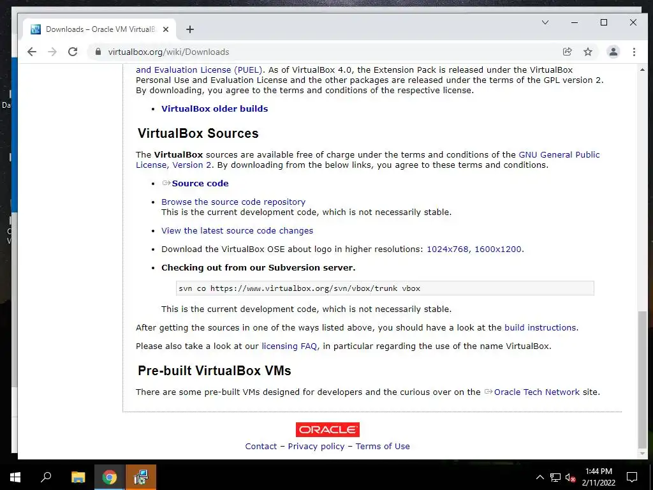Visit the Oracle Tech Network site
The image size is (653, 490).
point(536,392)
